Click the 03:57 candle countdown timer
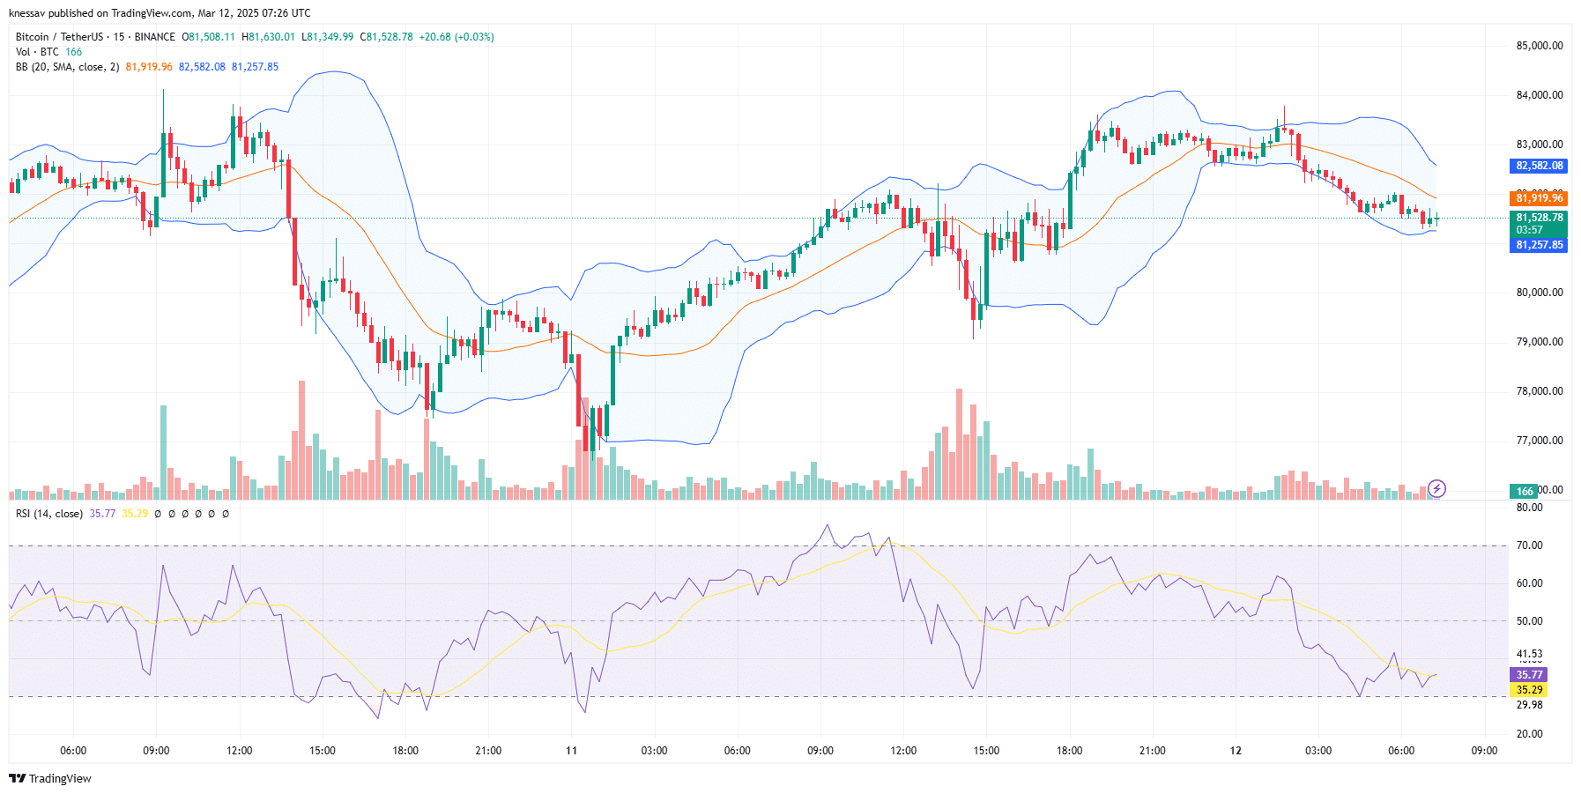The width and height of the screenshot is (1581, 794). [1529, 230]
